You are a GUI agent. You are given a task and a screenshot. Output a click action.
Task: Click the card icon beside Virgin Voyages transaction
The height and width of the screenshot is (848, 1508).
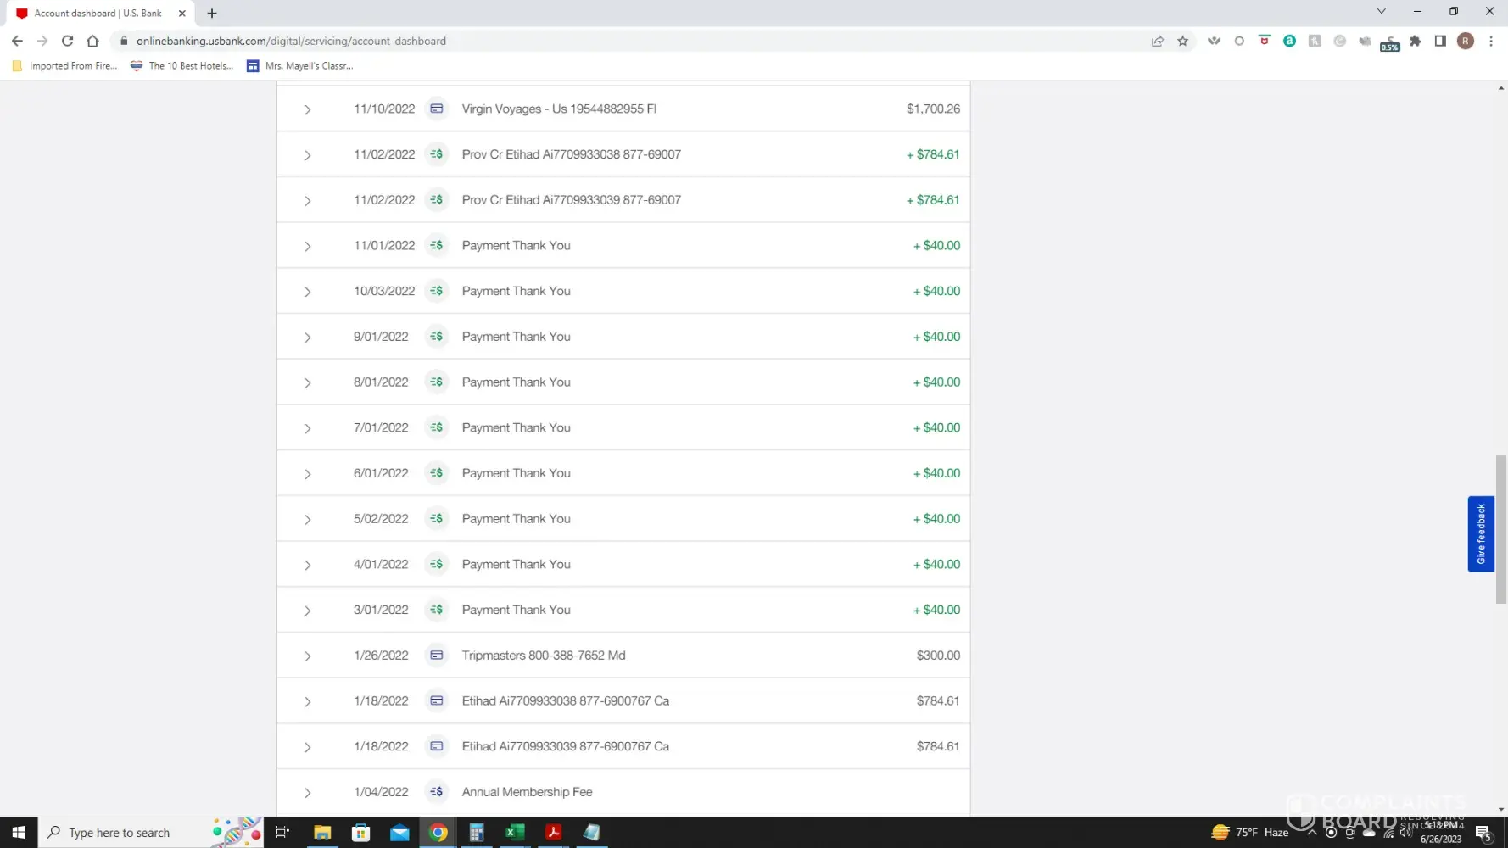tap(436, 109)
